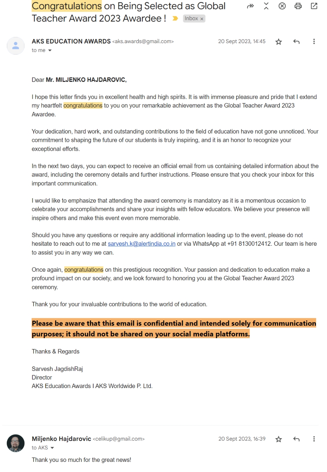Click the yellow importance marker beside subject
This screenshot has width=327, height=472.
pyautogui.click(x=175, y=19)
